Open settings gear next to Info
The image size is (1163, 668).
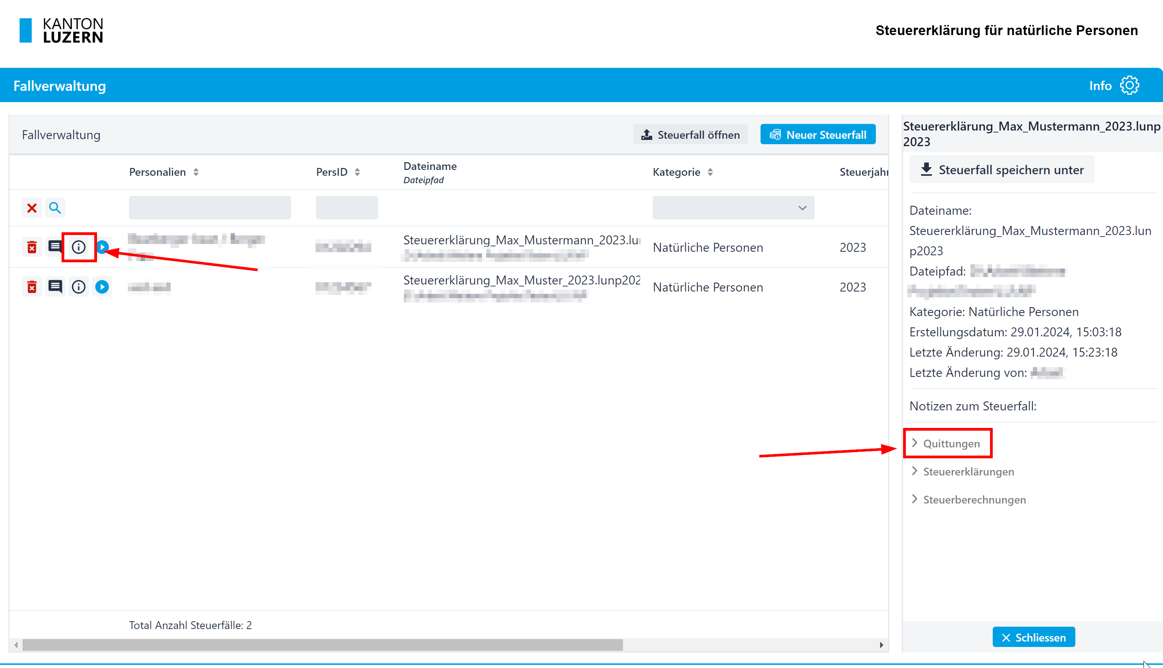click(1129, 85)
